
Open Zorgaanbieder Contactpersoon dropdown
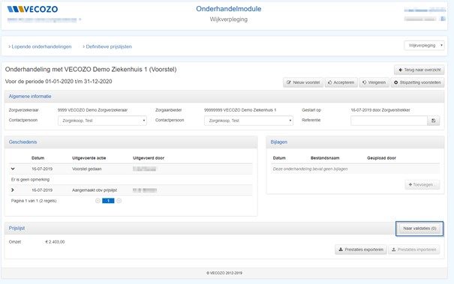pyautogui.click(x=248, y=121)
